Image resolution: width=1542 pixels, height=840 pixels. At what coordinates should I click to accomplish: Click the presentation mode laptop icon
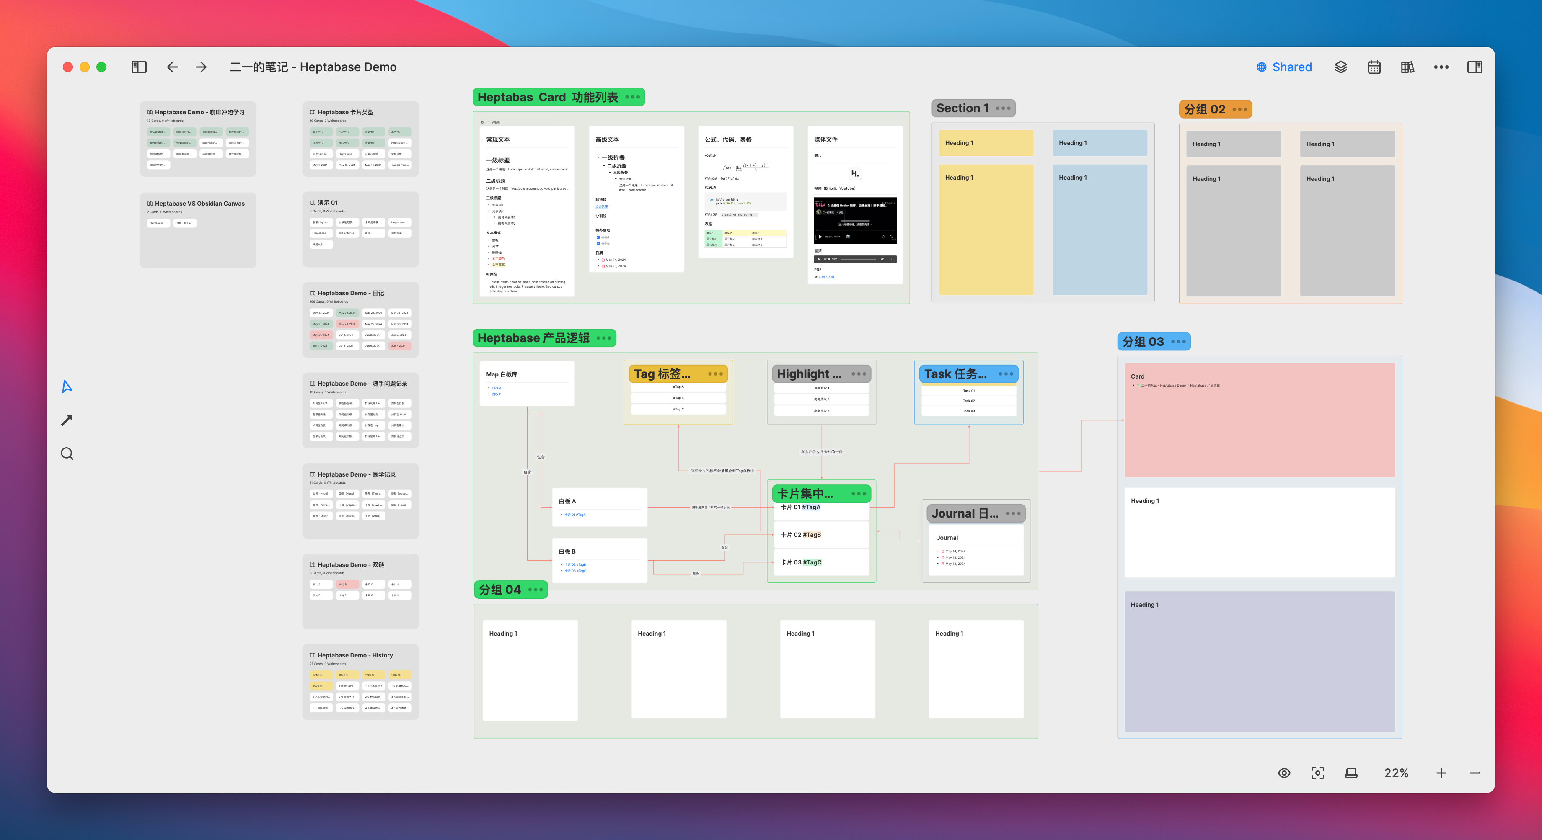[x=1351, y=773]
